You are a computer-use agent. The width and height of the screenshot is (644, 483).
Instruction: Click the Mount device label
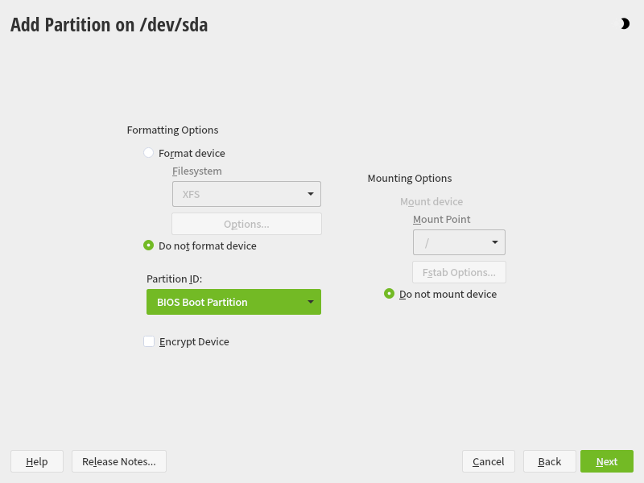pyautogui.click(x=431, y=202)
